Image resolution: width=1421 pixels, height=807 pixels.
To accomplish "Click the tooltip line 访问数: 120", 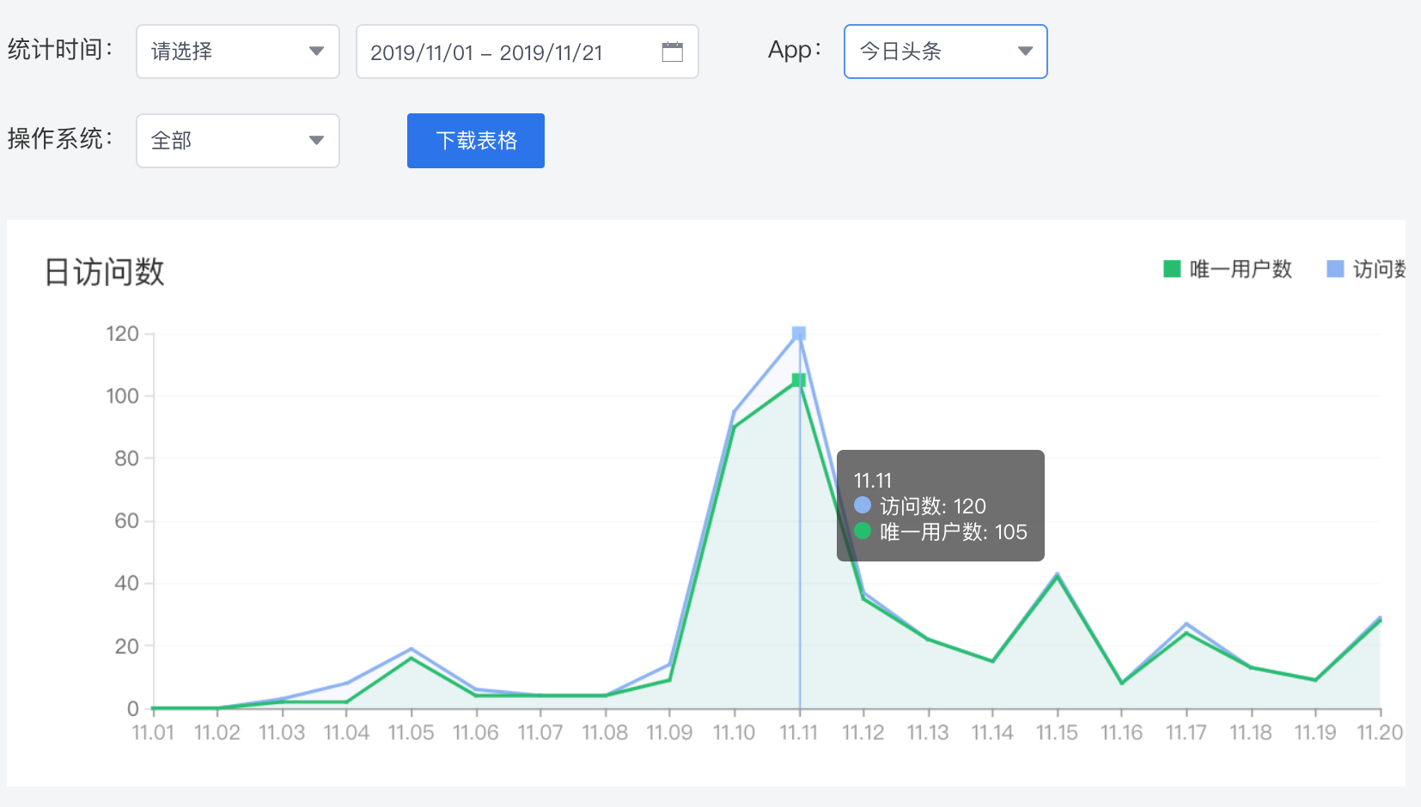I will [x=920, y=506].
